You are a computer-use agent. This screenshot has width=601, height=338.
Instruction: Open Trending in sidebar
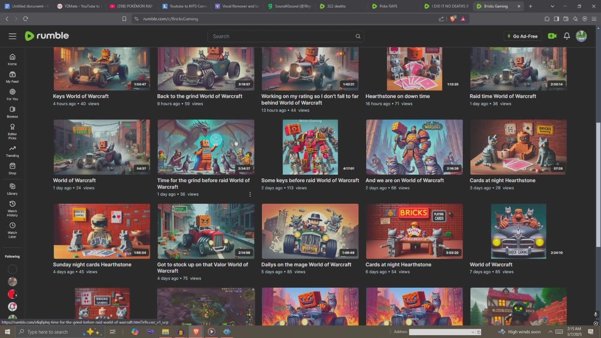click(12, 151)
